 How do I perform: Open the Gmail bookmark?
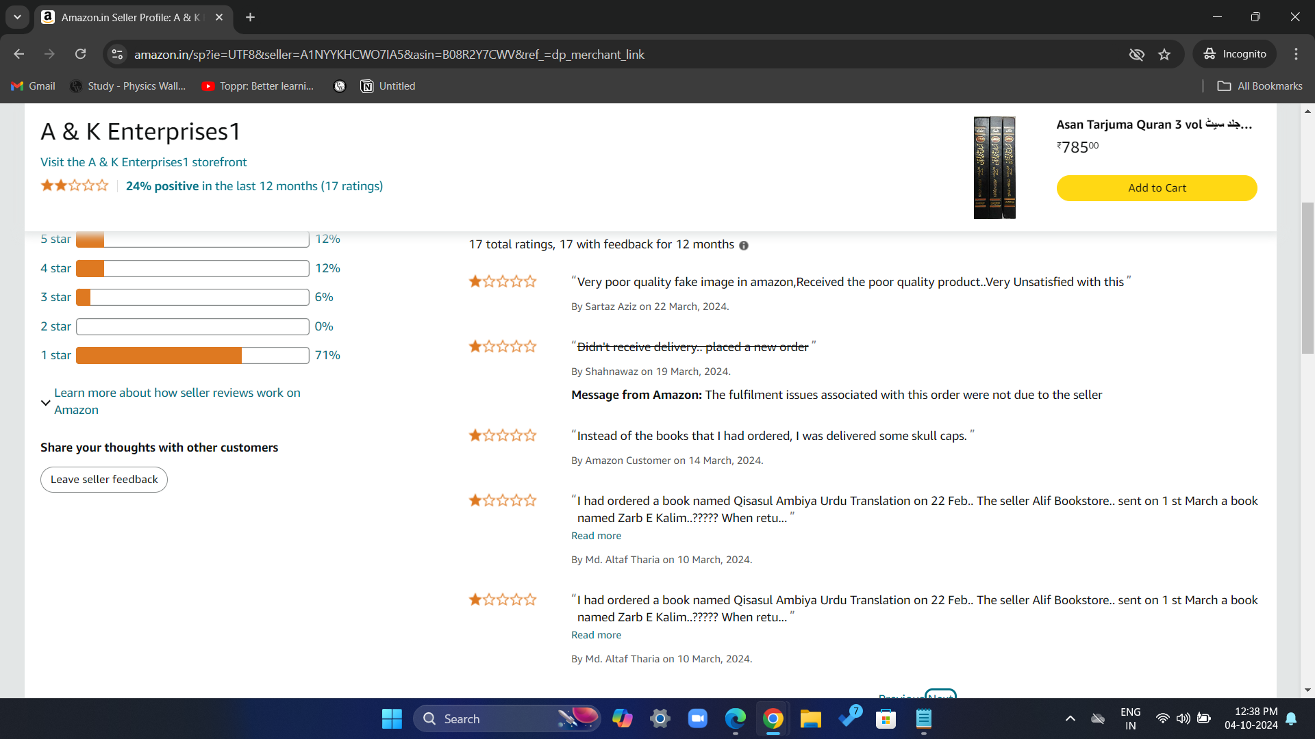point(34,86)
